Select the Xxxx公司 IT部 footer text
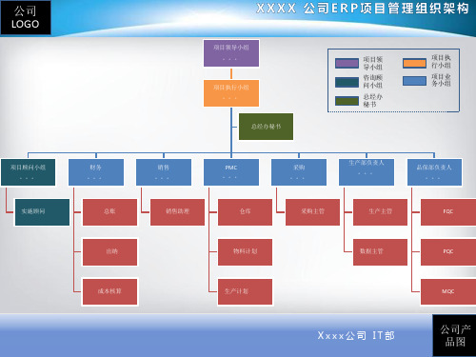 356,335
